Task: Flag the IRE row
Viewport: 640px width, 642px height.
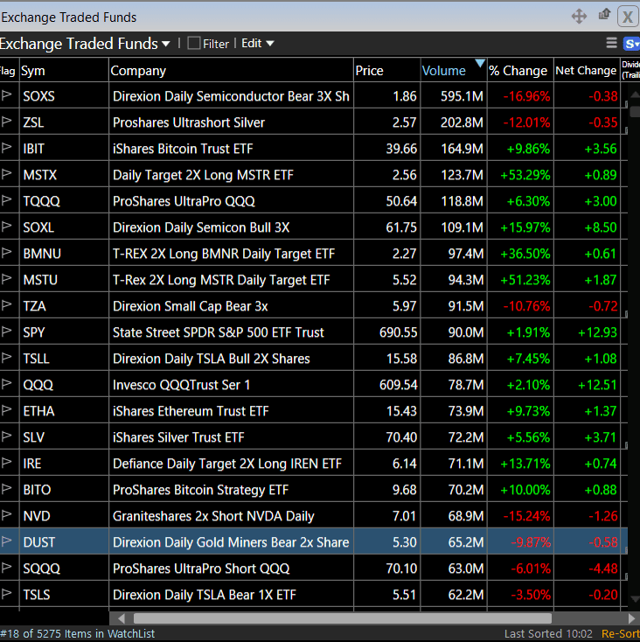Action: 6,462
